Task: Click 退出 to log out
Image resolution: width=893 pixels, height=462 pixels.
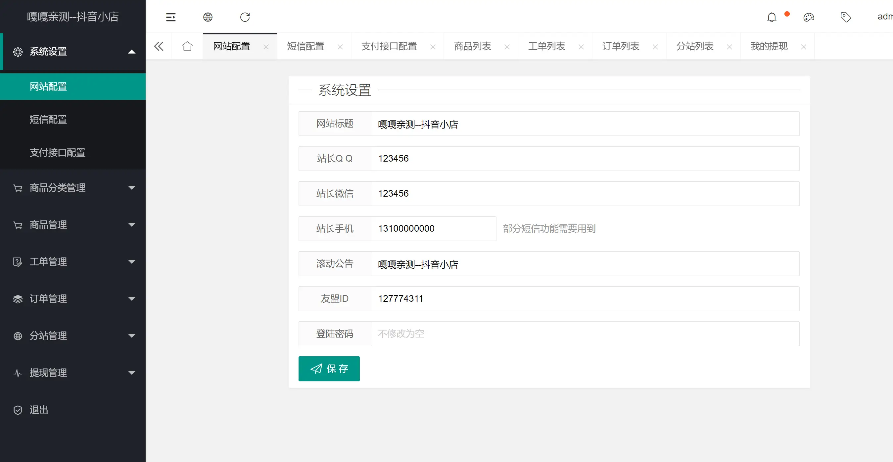Action: (x=38, y=410)
